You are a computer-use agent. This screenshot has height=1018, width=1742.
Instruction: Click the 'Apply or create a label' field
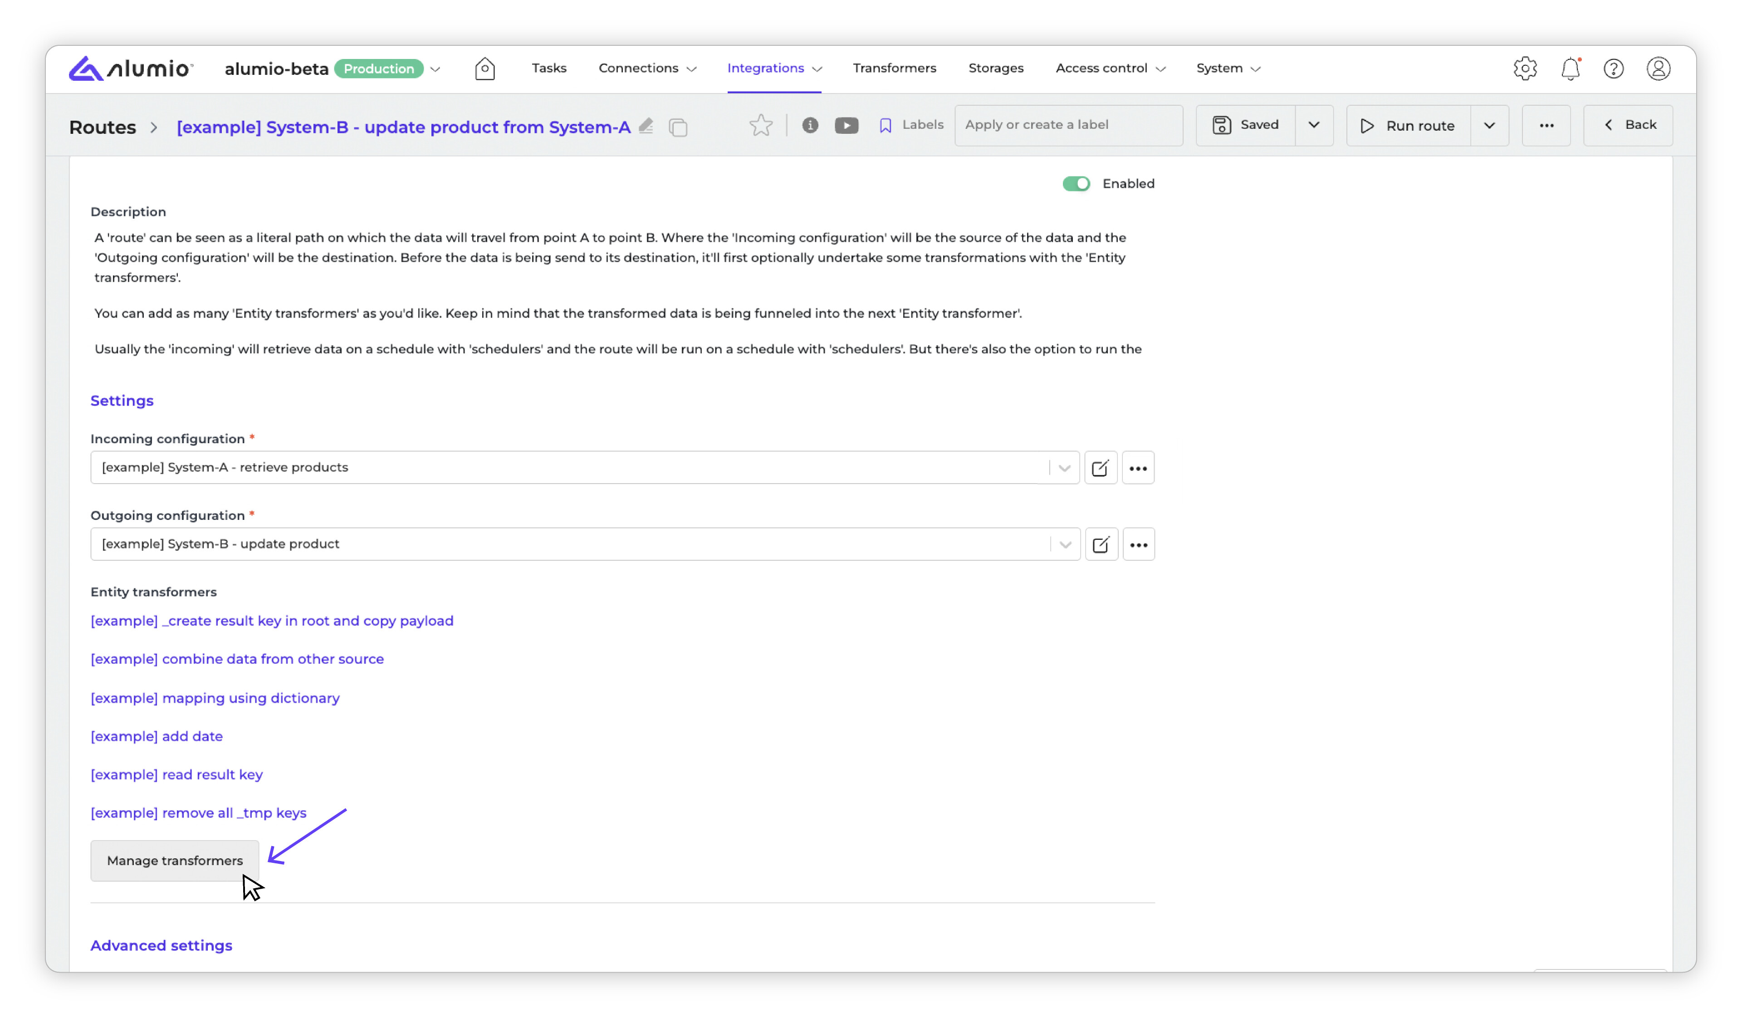[1068, 125]
